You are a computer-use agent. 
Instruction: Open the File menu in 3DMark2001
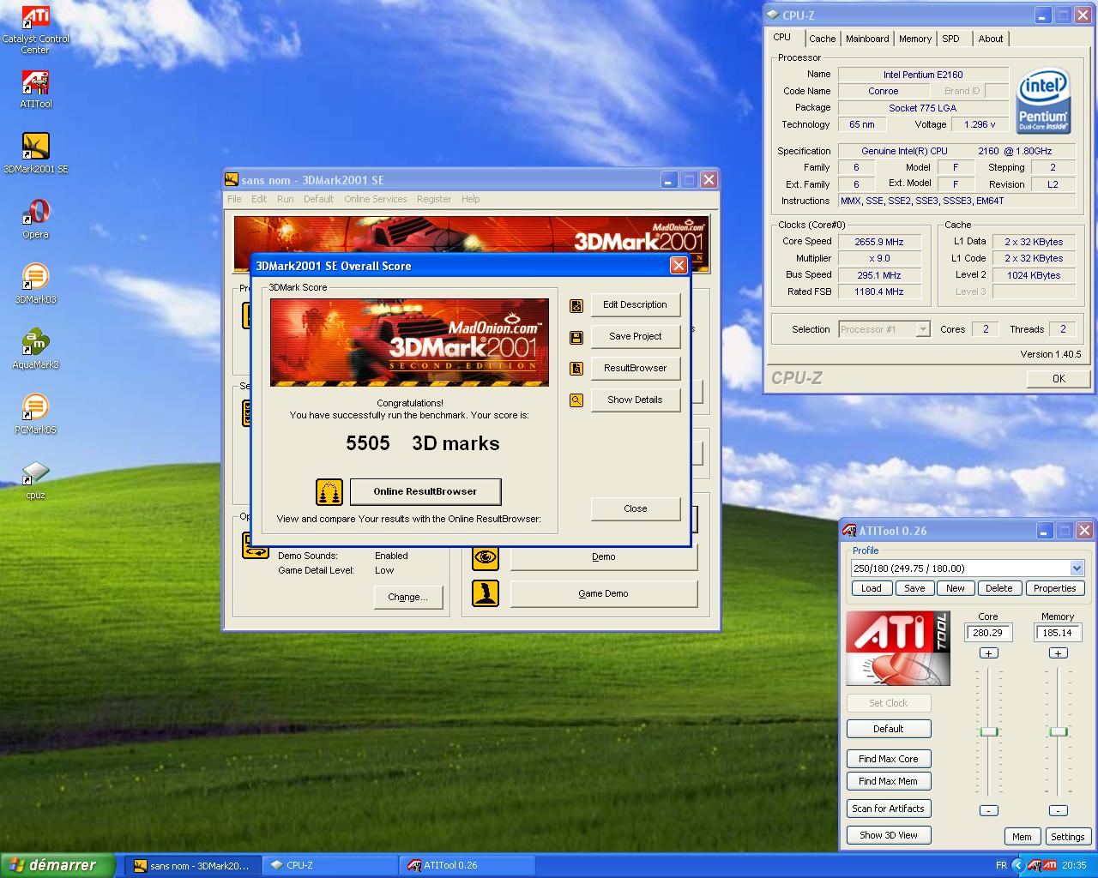[x=234, y=199]
